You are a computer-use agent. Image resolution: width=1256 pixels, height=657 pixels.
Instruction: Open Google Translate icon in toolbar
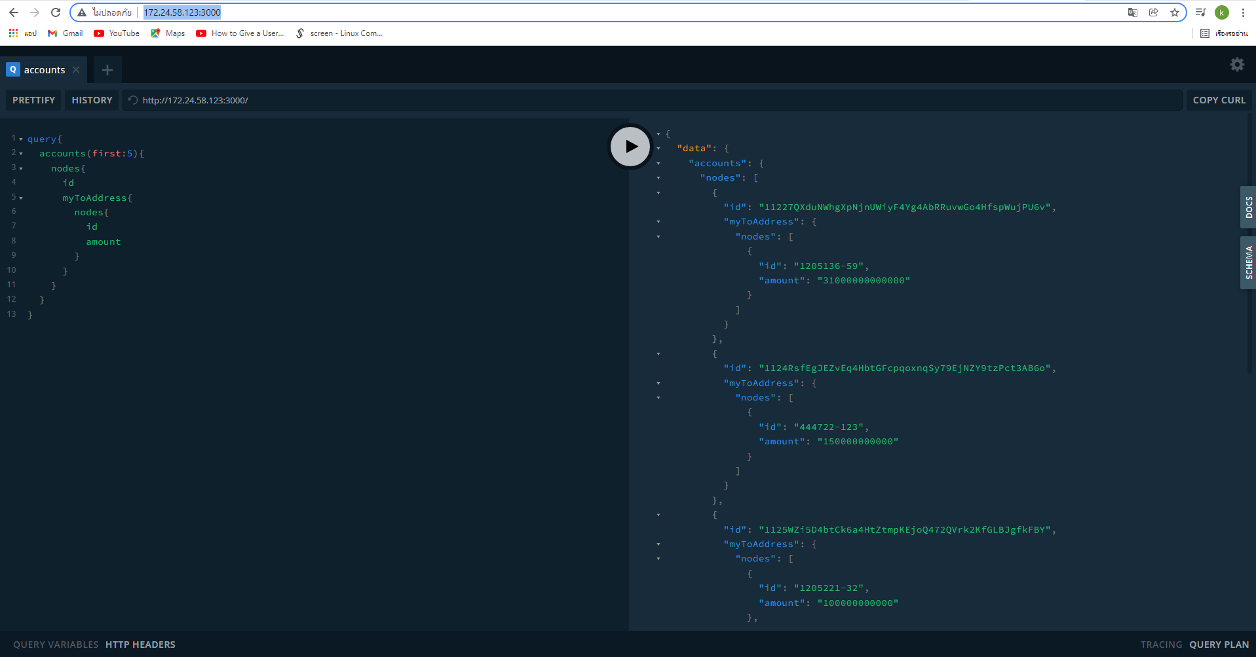pos(1132,12)
